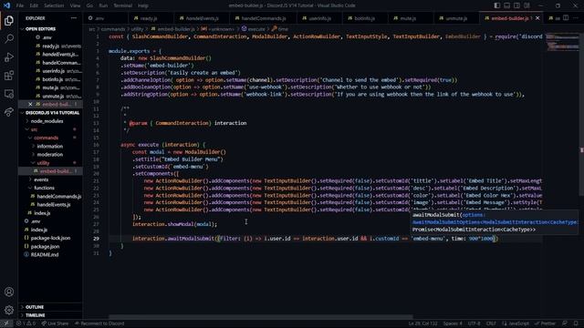Image resolution: width=584 pixels, height=328 pixels.
Task: Collapse the DISCORDJS V14 TUTORIAL section
Action: point(52,113)
